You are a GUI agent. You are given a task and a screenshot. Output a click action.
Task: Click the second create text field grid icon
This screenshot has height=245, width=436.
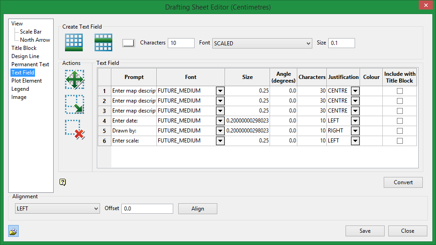(103, 43)
